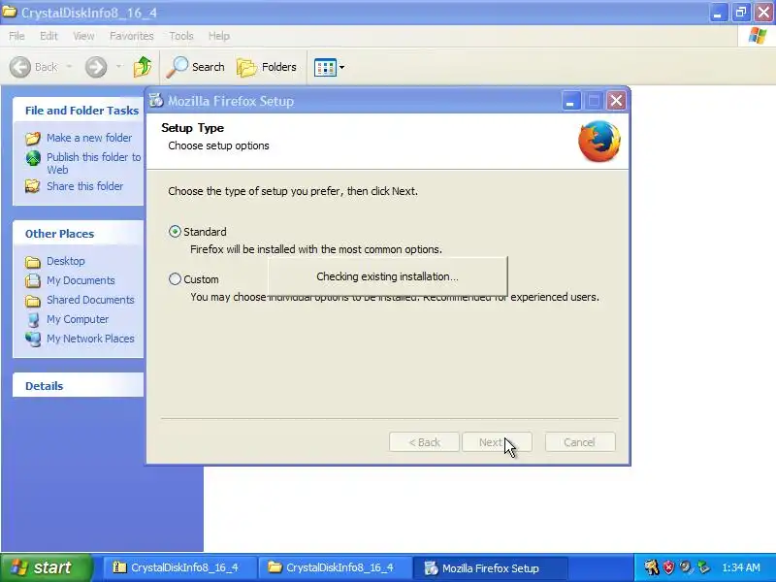
Task: Open the Edit menu in Explorer
Action: pos(48,36)
